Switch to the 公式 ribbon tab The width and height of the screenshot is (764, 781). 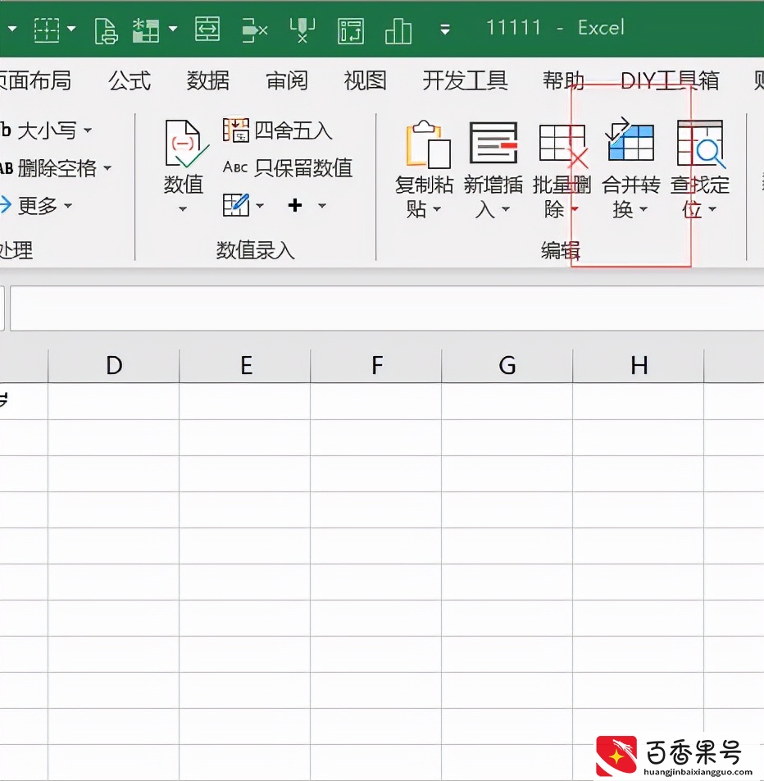click(x=130, y=80)
